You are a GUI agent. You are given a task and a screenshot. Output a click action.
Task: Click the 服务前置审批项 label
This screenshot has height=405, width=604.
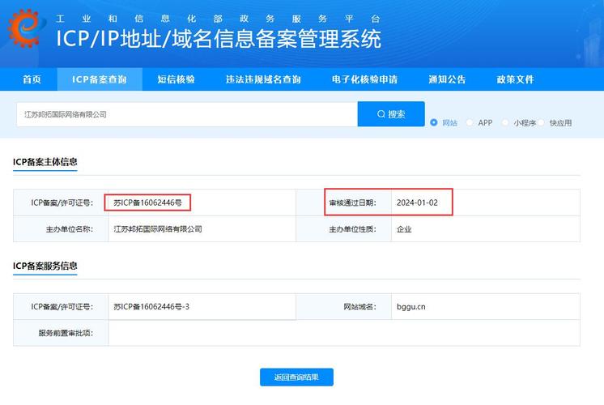66,333
